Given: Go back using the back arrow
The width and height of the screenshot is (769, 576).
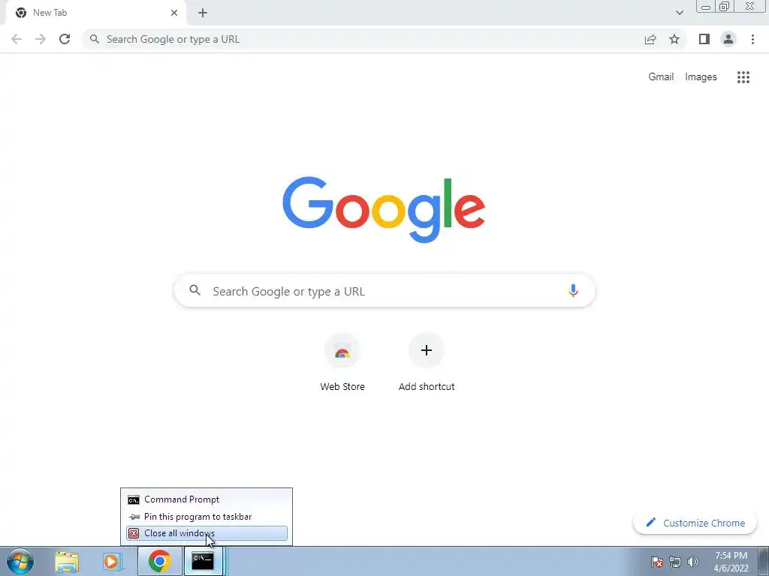Looking at the screenshot, I should pos(17,39).
